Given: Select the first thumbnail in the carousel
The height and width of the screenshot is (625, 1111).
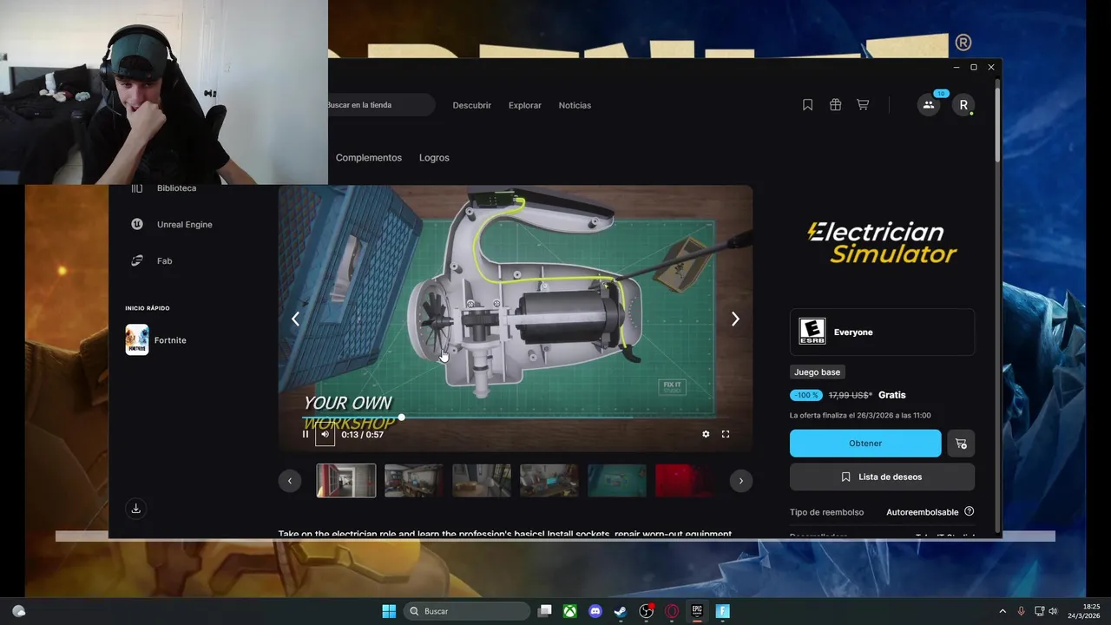Looking at the screenshot, I should 346,480.
